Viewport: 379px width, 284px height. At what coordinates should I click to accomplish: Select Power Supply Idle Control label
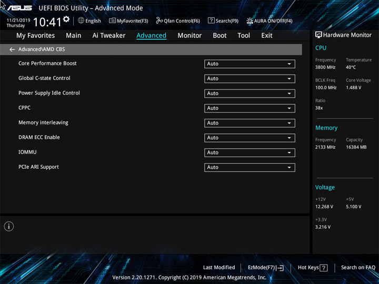49,93
